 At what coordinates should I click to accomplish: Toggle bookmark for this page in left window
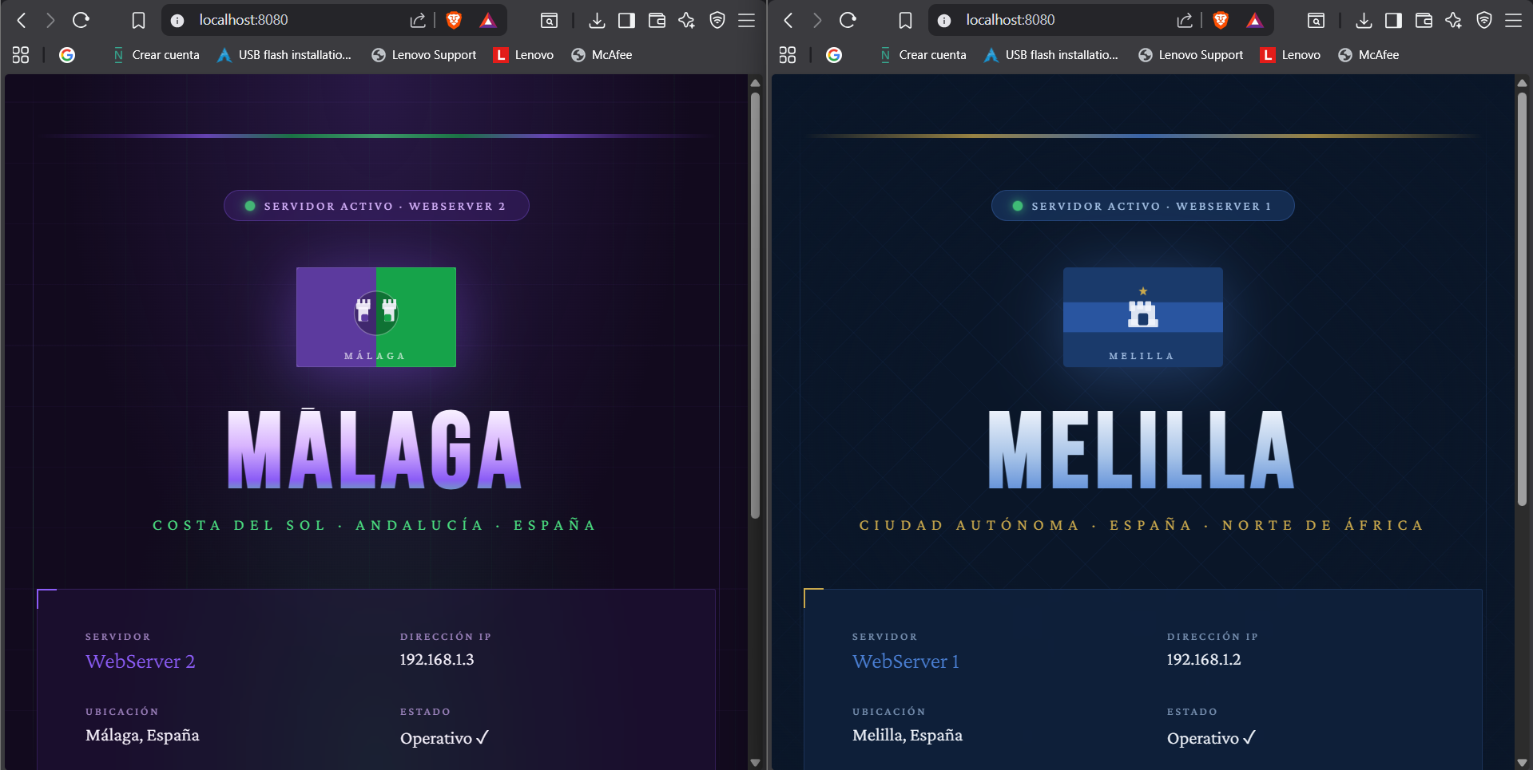click(138, 21)
